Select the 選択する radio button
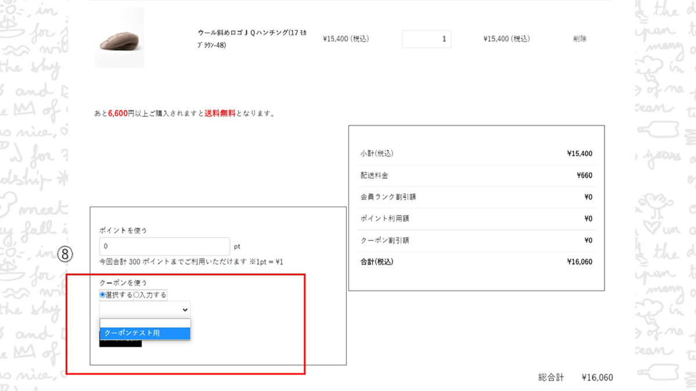Screen dimensions: 696x391 pos(103,295)
